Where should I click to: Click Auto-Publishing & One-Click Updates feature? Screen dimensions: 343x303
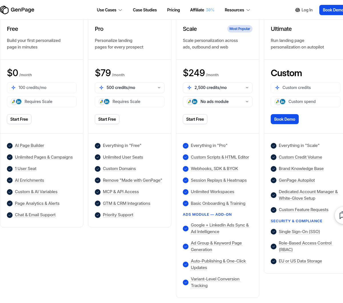pyautogui.click(x=218, y=264)
